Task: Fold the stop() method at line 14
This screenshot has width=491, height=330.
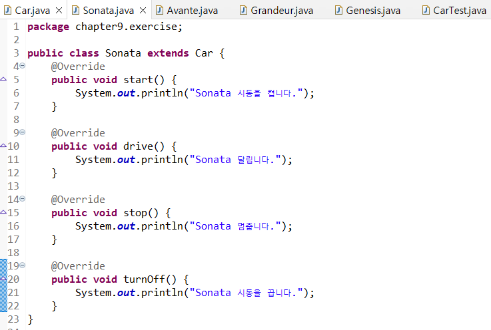Action: [x=22, y=200]
